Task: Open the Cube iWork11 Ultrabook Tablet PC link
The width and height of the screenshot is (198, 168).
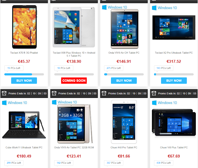Action: pyautogui.click(x=24, y=148)
